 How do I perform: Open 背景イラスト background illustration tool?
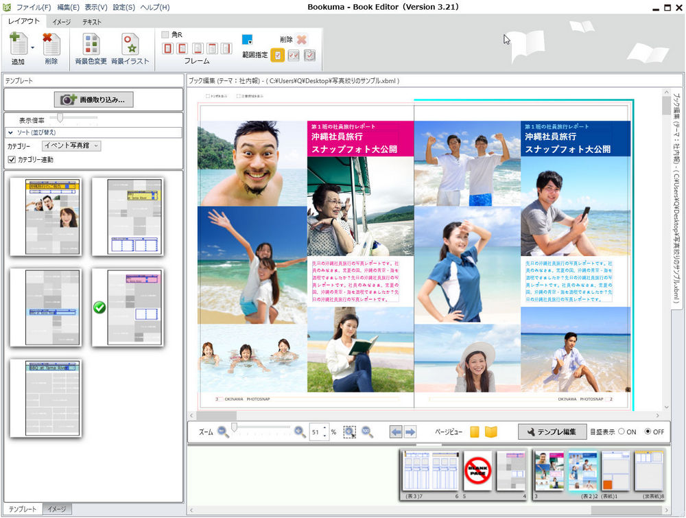pyautogui.click(x=130, y=47)
